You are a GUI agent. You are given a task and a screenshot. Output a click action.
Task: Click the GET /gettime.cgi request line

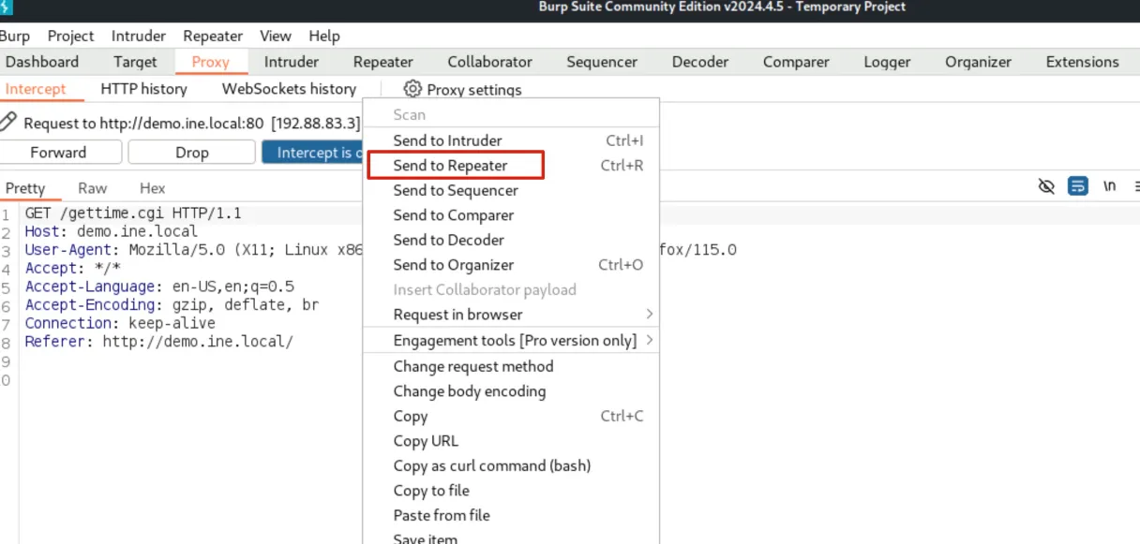click(x=133, y=213)
